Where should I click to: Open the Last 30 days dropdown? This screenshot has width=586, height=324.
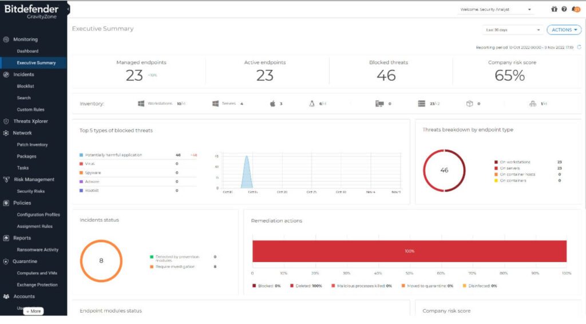[x=512, y=30]
